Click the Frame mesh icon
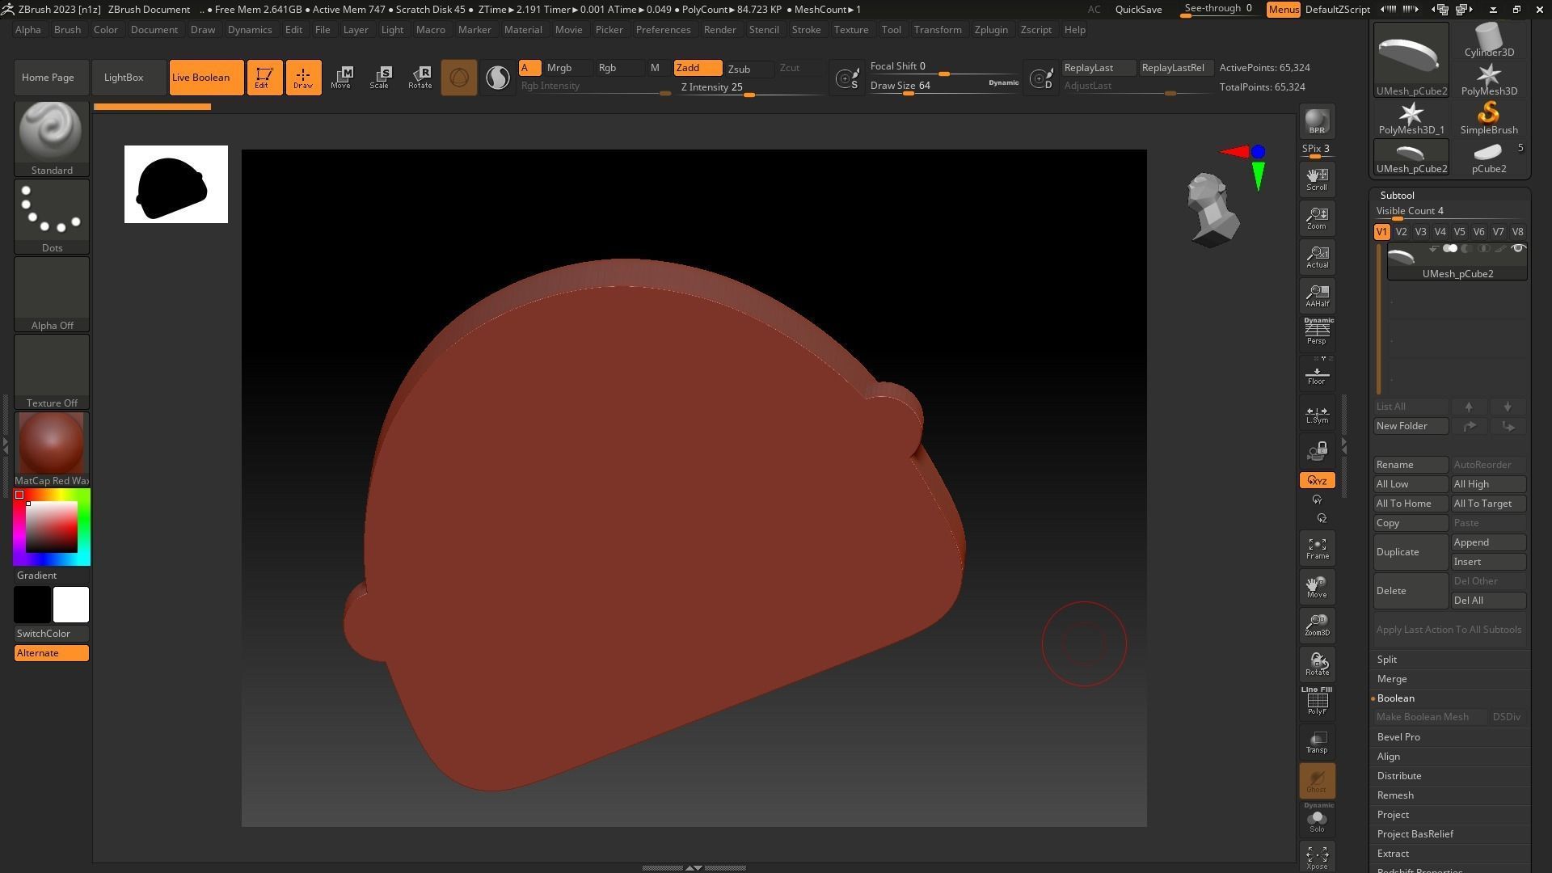Viewport: 1552px width, 873px height. (1317, 549)
